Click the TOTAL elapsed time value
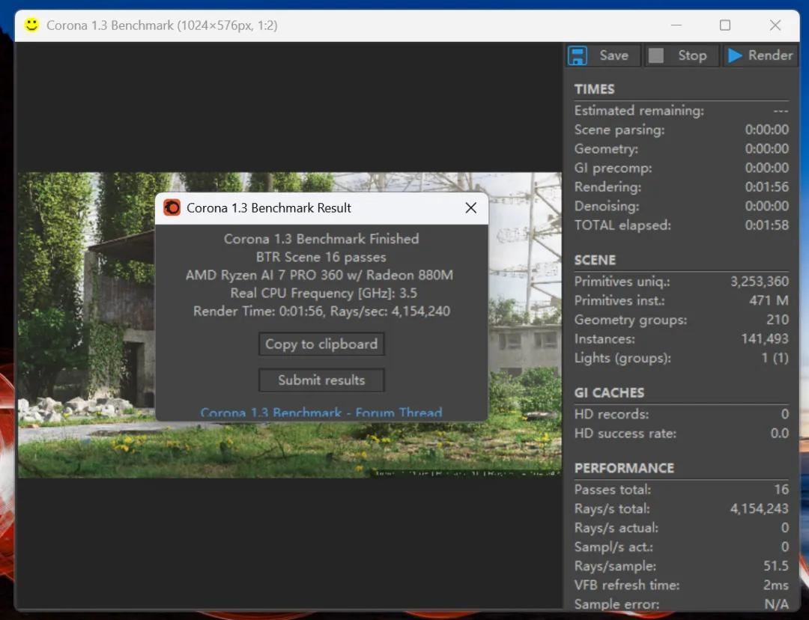809x620 pixels. click(x=766, y=225)
